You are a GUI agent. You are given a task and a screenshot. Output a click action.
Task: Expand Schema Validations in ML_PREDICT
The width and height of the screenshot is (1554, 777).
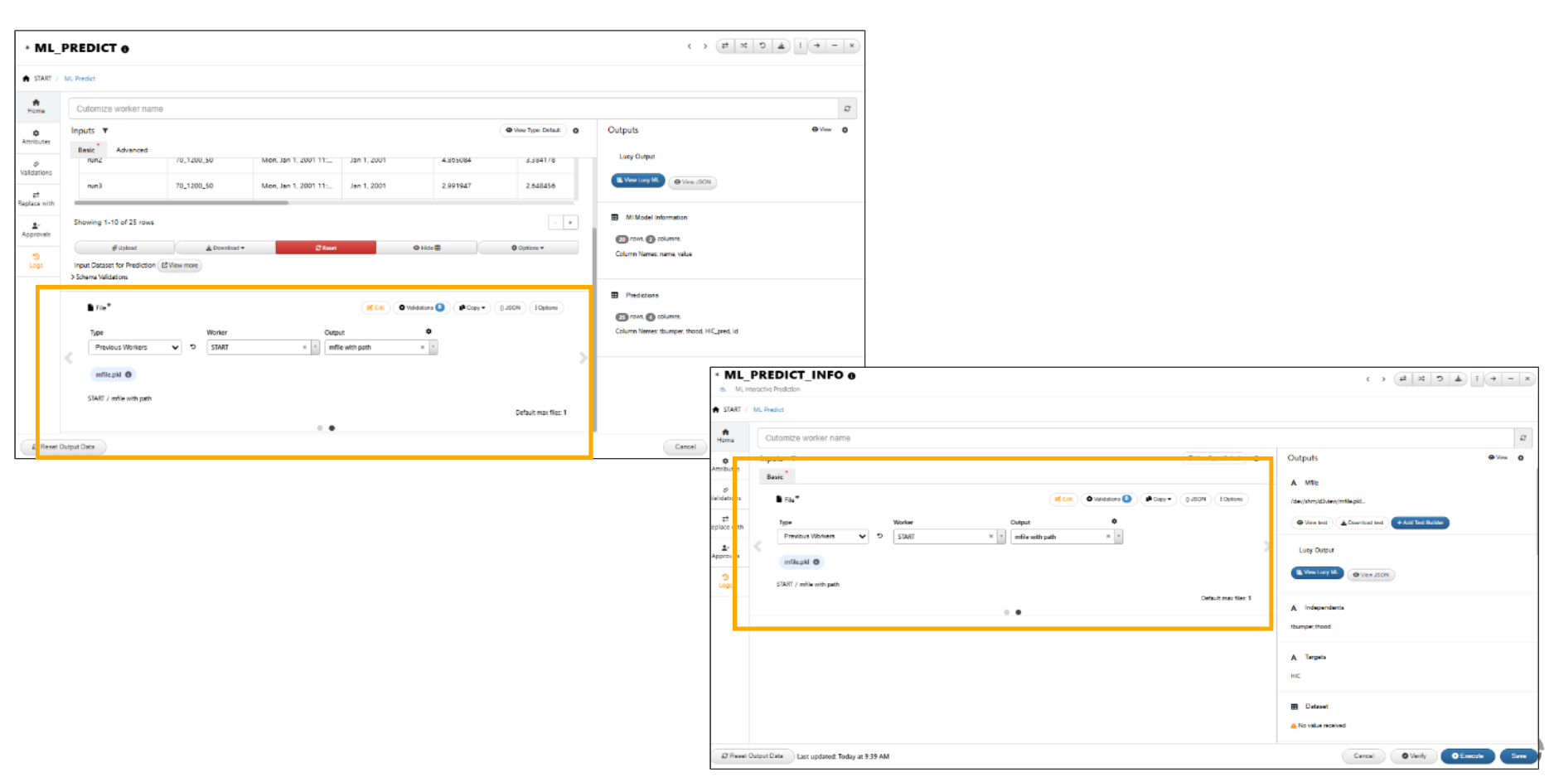click(99, 277)
